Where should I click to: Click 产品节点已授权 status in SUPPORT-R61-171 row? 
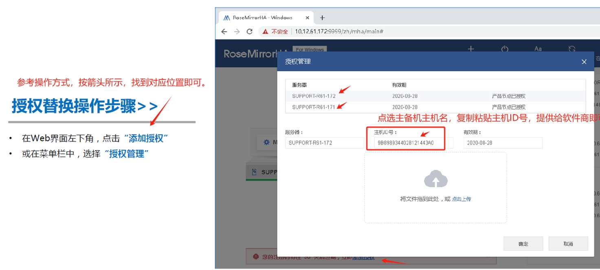pos(509,107)
